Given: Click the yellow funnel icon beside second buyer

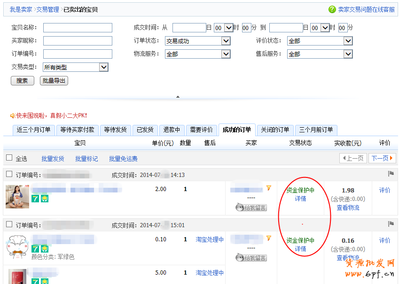Looking at the screenshot, I should pyautogui.click(x=269, y=238).
